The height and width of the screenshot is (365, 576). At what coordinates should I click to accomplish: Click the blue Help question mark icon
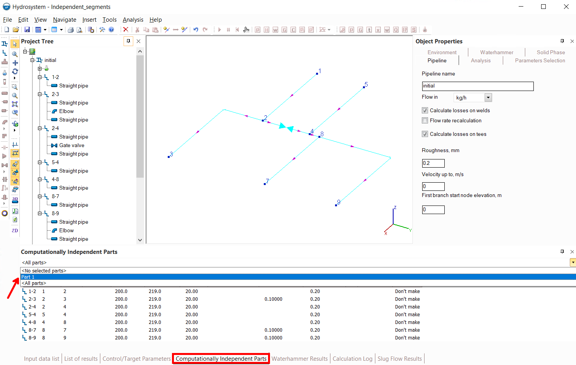point(112,30)
